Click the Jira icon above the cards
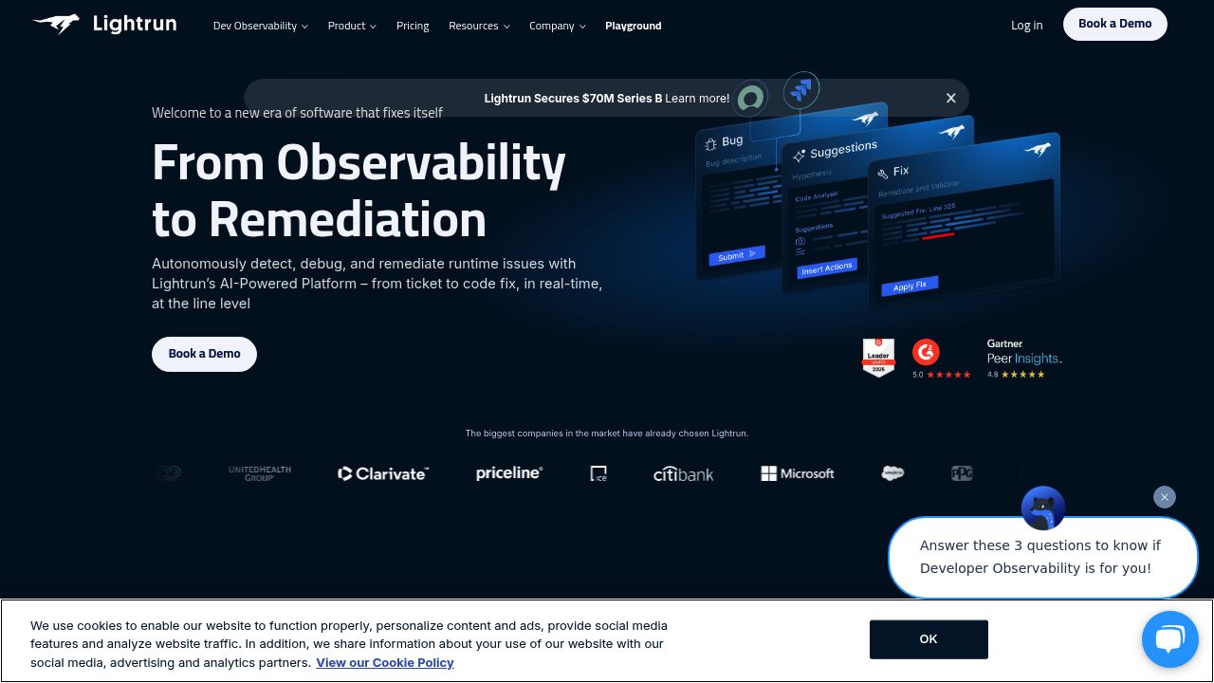This screenshot has width=1214, height=683. [801, 90]
